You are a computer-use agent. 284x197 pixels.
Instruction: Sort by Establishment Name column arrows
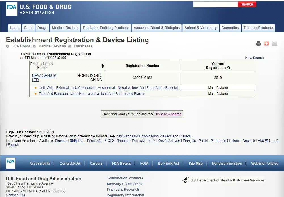[102, 66]
